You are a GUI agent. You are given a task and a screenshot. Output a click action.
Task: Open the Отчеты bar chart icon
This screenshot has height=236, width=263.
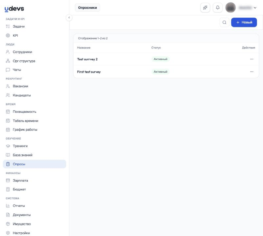point(8,206)
